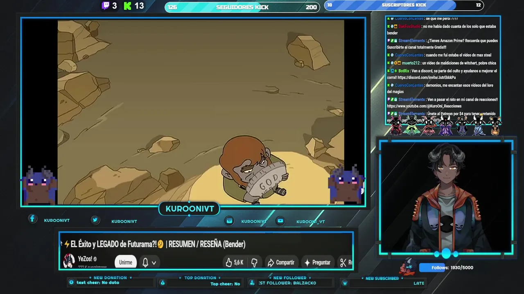Click the Preguntar button
The height and width of the screenshot is (294, 524).
coord(317,263)
